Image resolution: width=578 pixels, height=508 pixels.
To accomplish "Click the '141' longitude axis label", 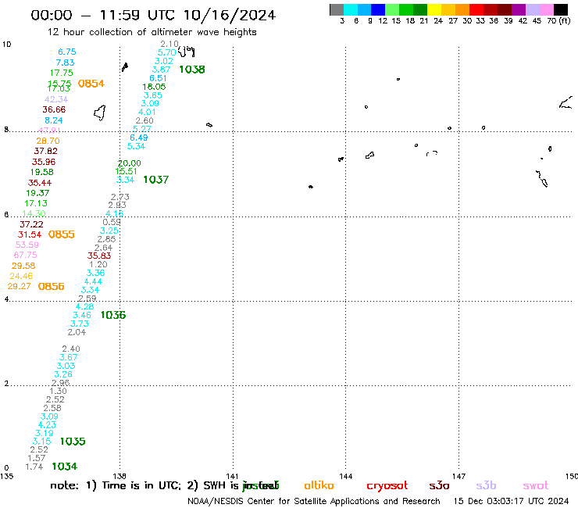I will tap(232, 476).
